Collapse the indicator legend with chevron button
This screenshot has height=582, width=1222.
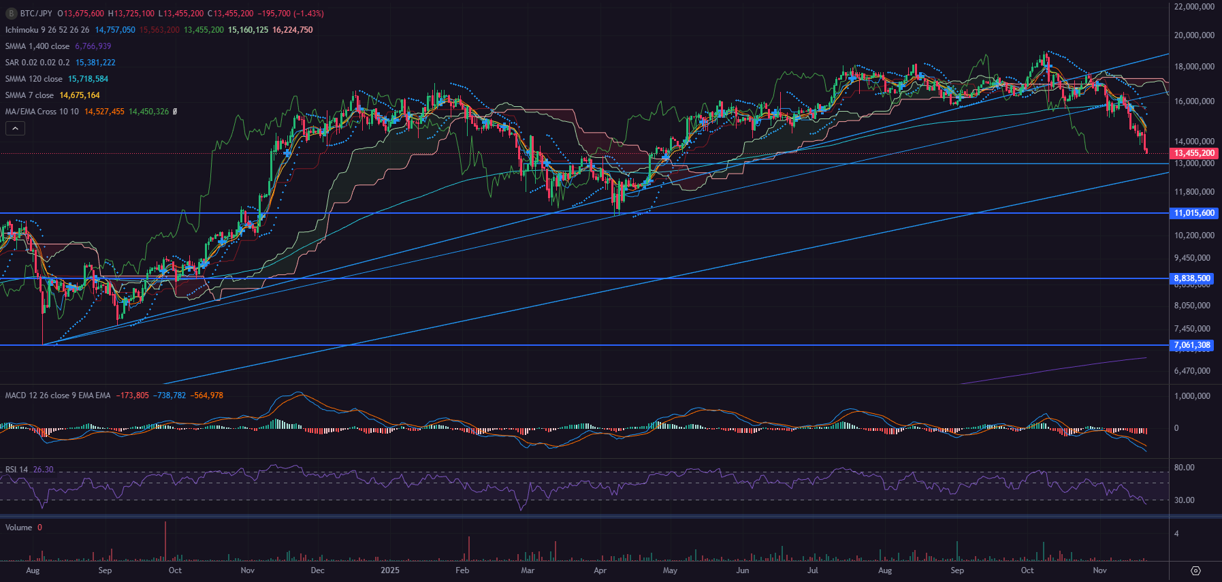(15, 128)
